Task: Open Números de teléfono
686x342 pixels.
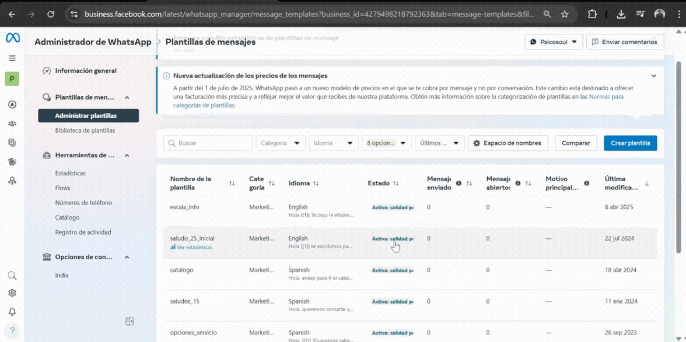Action: coord(83,203)
